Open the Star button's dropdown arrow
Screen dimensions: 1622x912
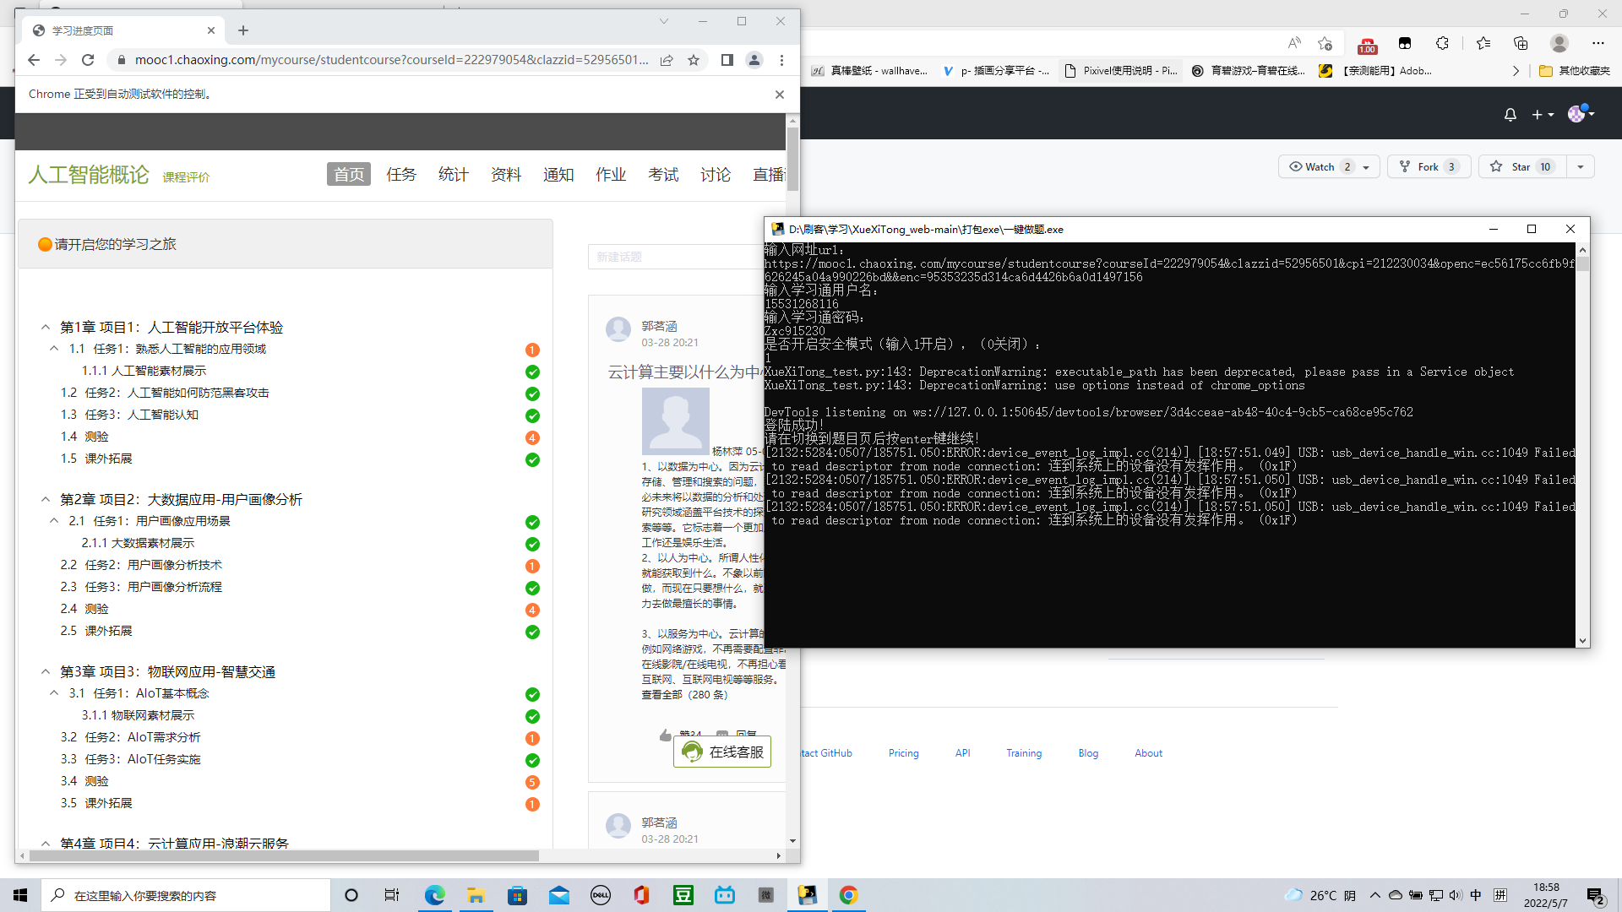tap(1580, 166)
